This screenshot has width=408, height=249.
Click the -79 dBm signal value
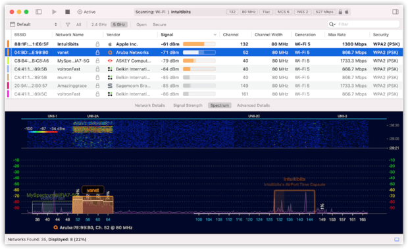tap(170, 61)
